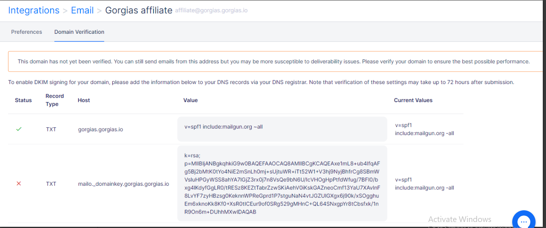Click the Status column header

click(x=23, y=100)
